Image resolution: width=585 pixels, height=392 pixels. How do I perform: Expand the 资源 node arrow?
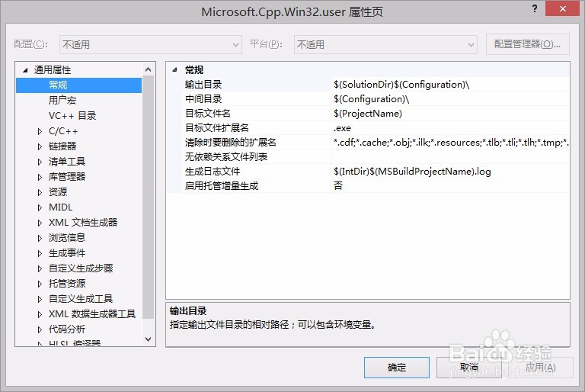coord(40,192)
